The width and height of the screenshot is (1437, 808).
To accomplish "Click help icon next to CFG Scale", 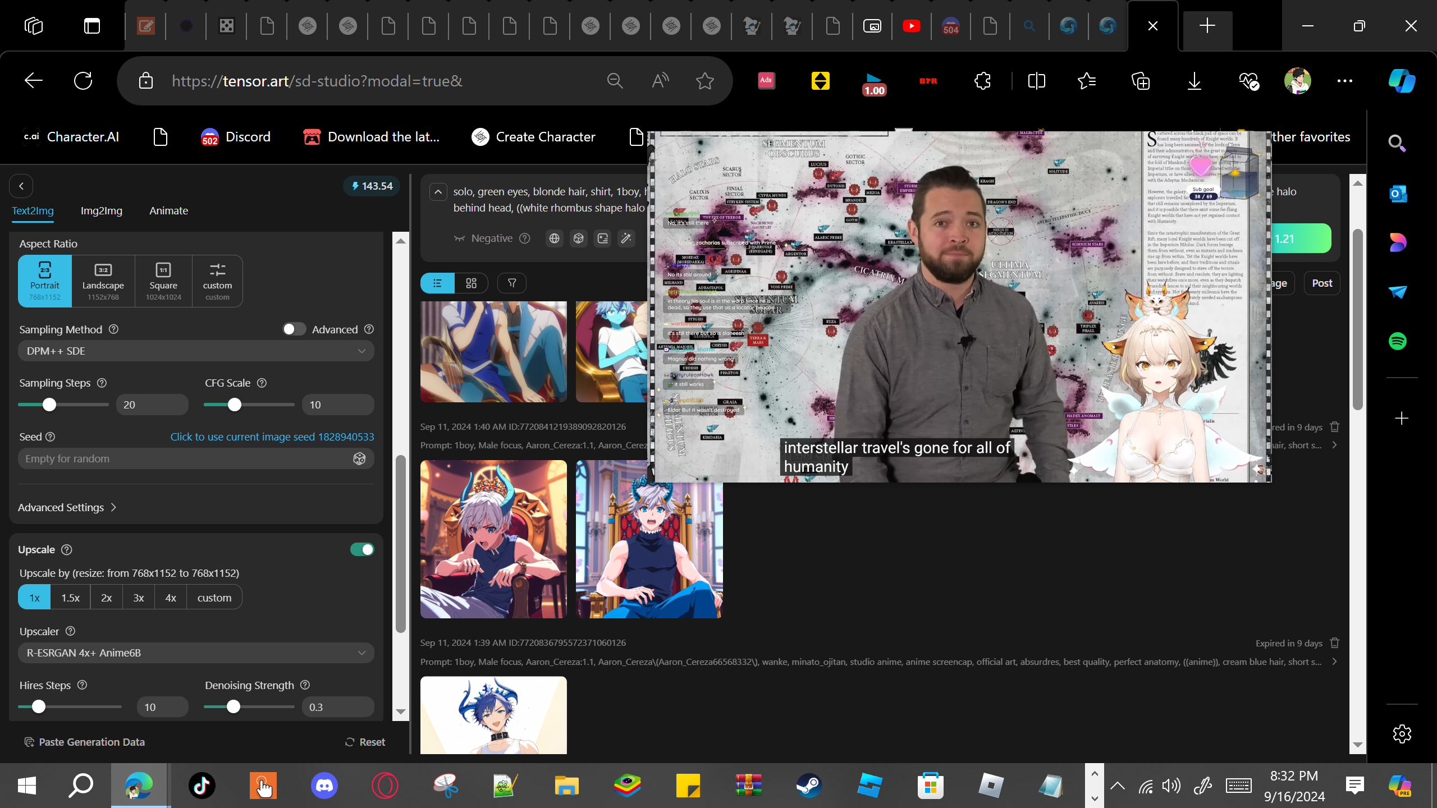I will 262,383.
